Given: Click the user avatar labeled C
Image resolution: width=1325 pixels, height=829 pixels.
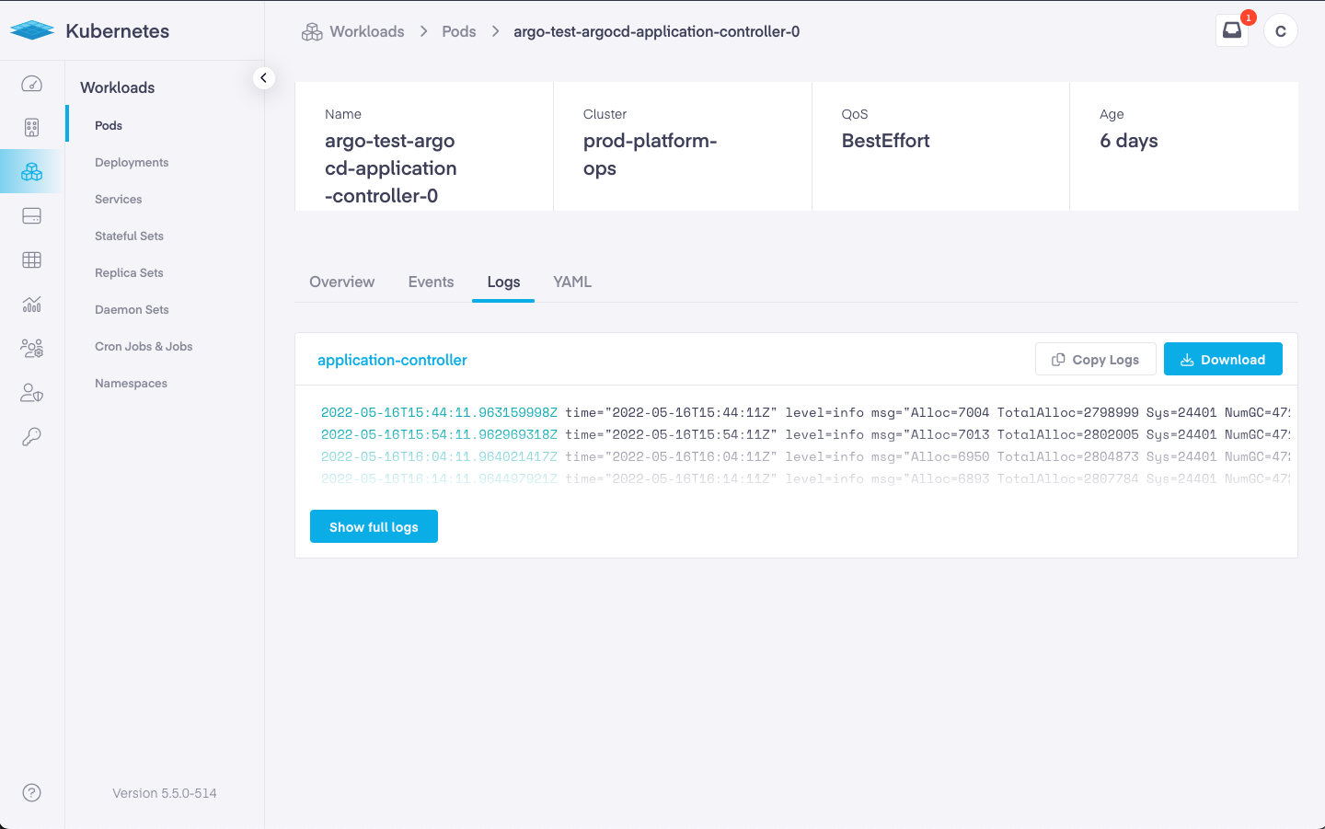Looking at the screenshot, I should [1280, 30].
